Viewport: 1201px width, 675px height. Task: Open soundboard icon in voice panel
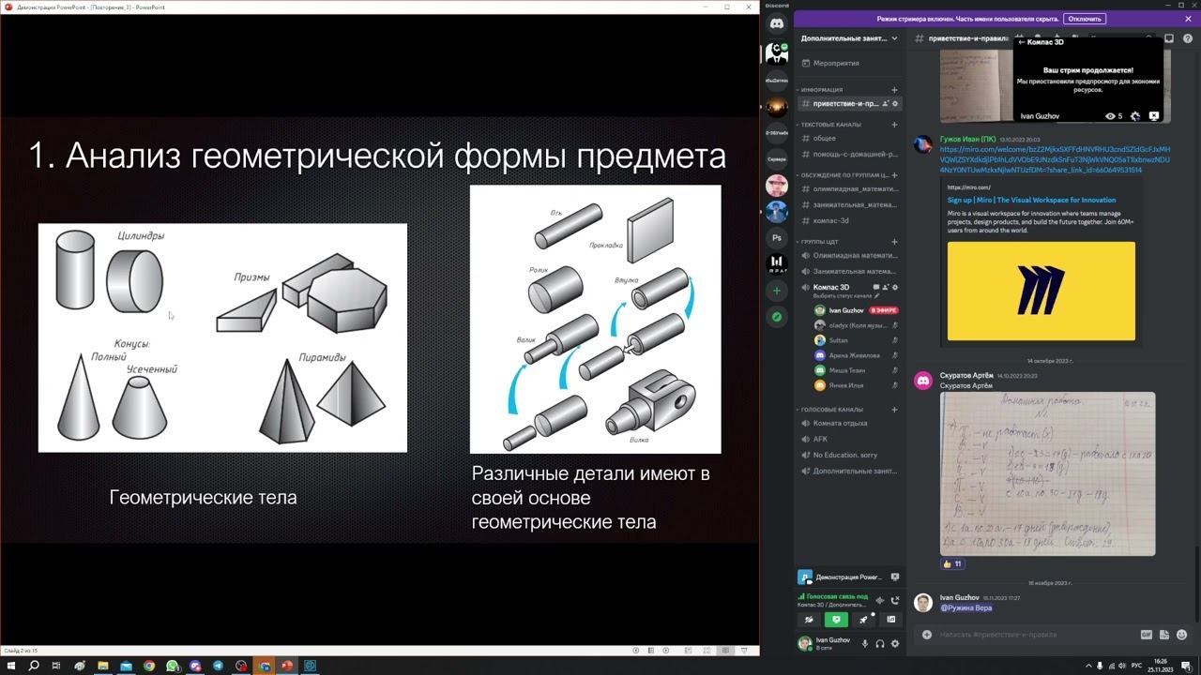tap(891, 620)
